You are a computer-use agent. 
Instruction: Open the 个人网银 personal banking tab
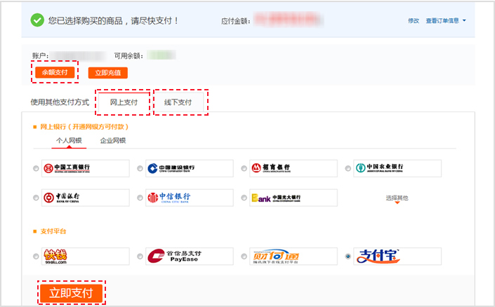click(x=69, y=141)
